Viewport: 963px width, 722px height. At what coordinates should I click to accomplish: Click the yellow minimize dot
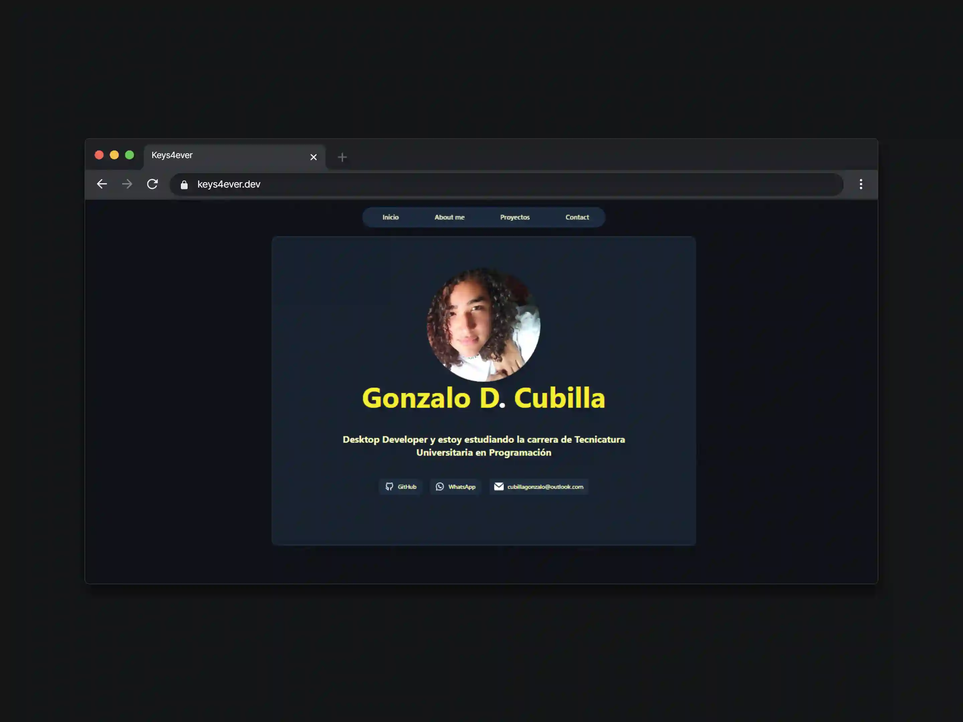click(114, 155)
